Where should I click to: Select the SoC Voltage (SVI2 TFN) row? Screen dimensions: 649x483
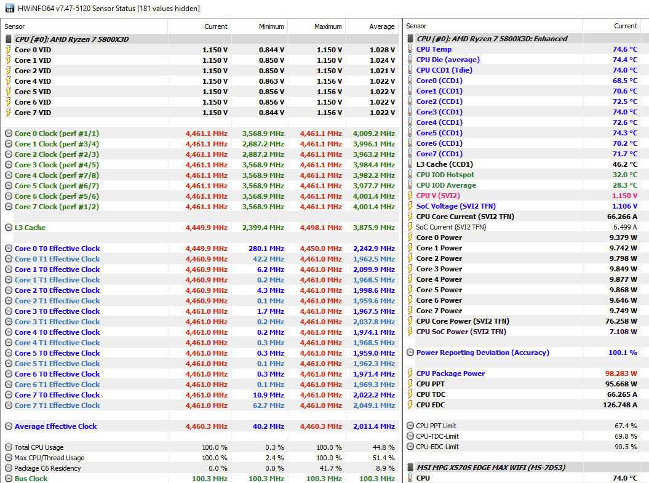pos(525,206)
